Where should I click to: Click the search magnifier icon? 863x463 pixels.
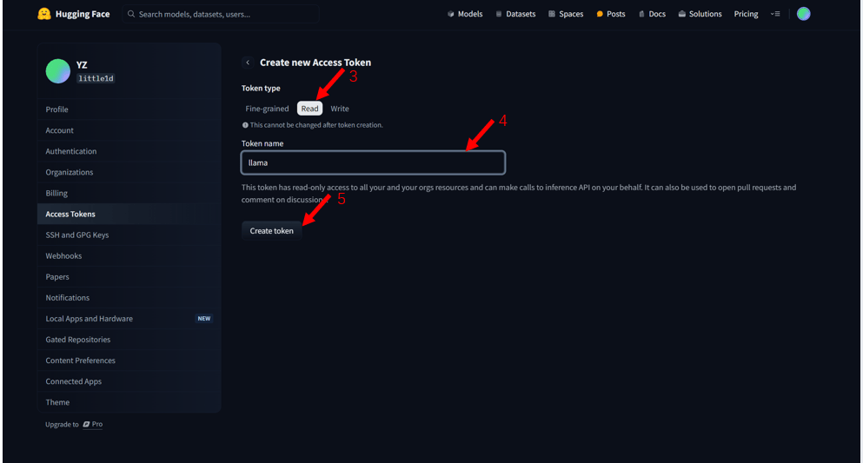(131, 14)
